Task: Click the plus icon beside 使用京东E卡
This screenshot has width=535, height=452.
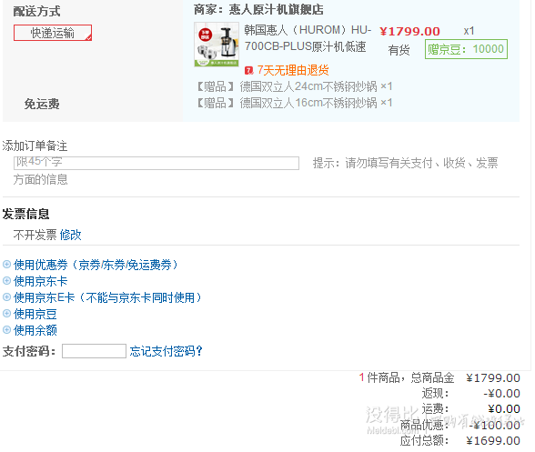Action: tap(6, 296)
